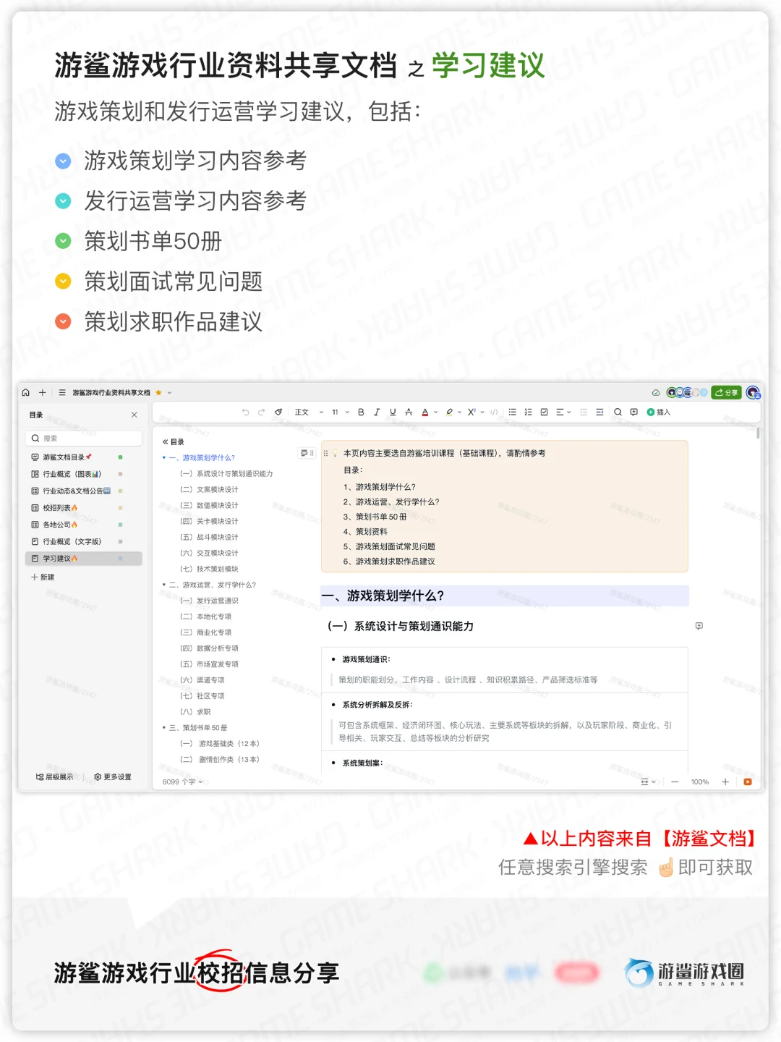Image resolution: width=781 pixels, height=1042 pixels.
Task: Toggle 层级展示 at the sidebar bottom
Action: click(x=54, y=776)
